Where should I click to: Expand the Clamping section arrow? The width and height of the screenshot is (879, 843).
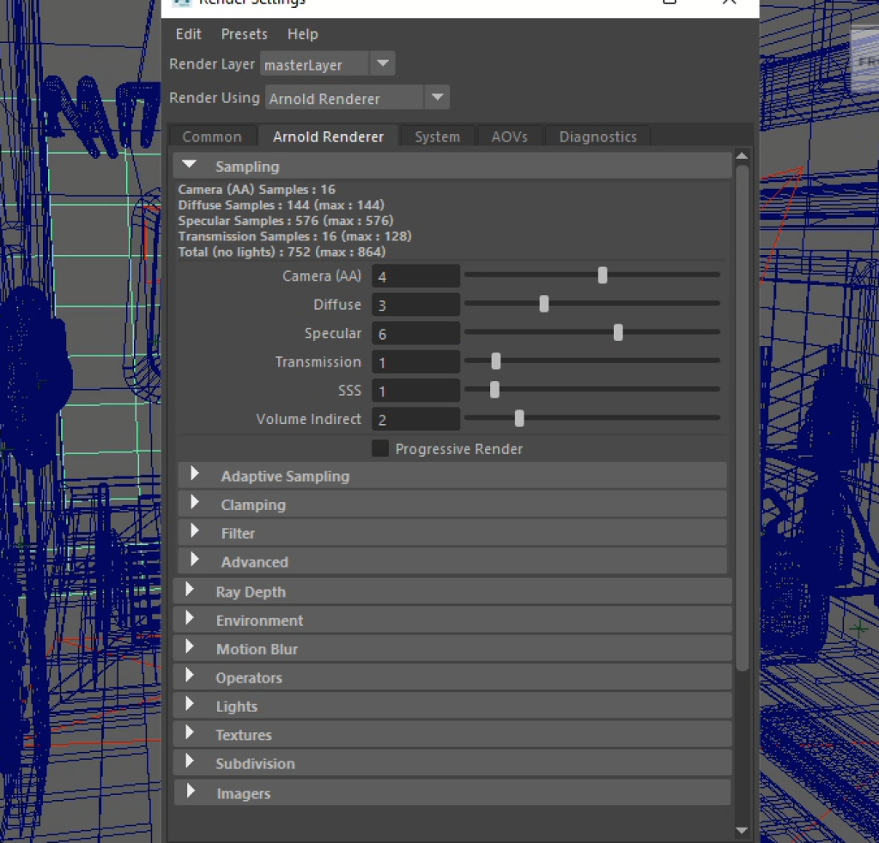click(x=195, y=504)
